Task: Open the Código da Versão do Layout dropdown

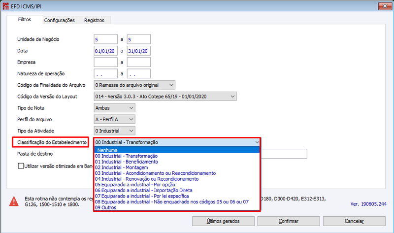Action: [x=165, y=97]
